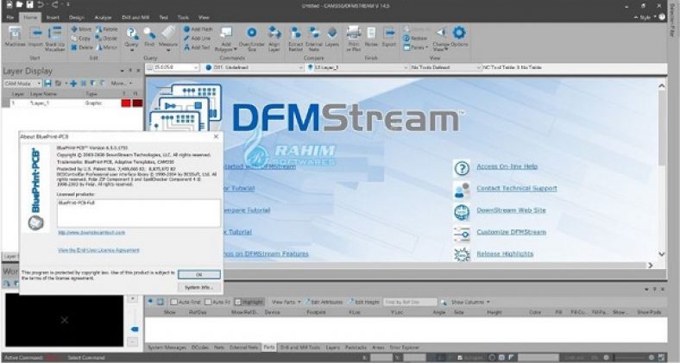Image resolution: width=680 pixels, height=363 pixels.
Task: Click the Layers compare icon
Action: click(331, 37)
